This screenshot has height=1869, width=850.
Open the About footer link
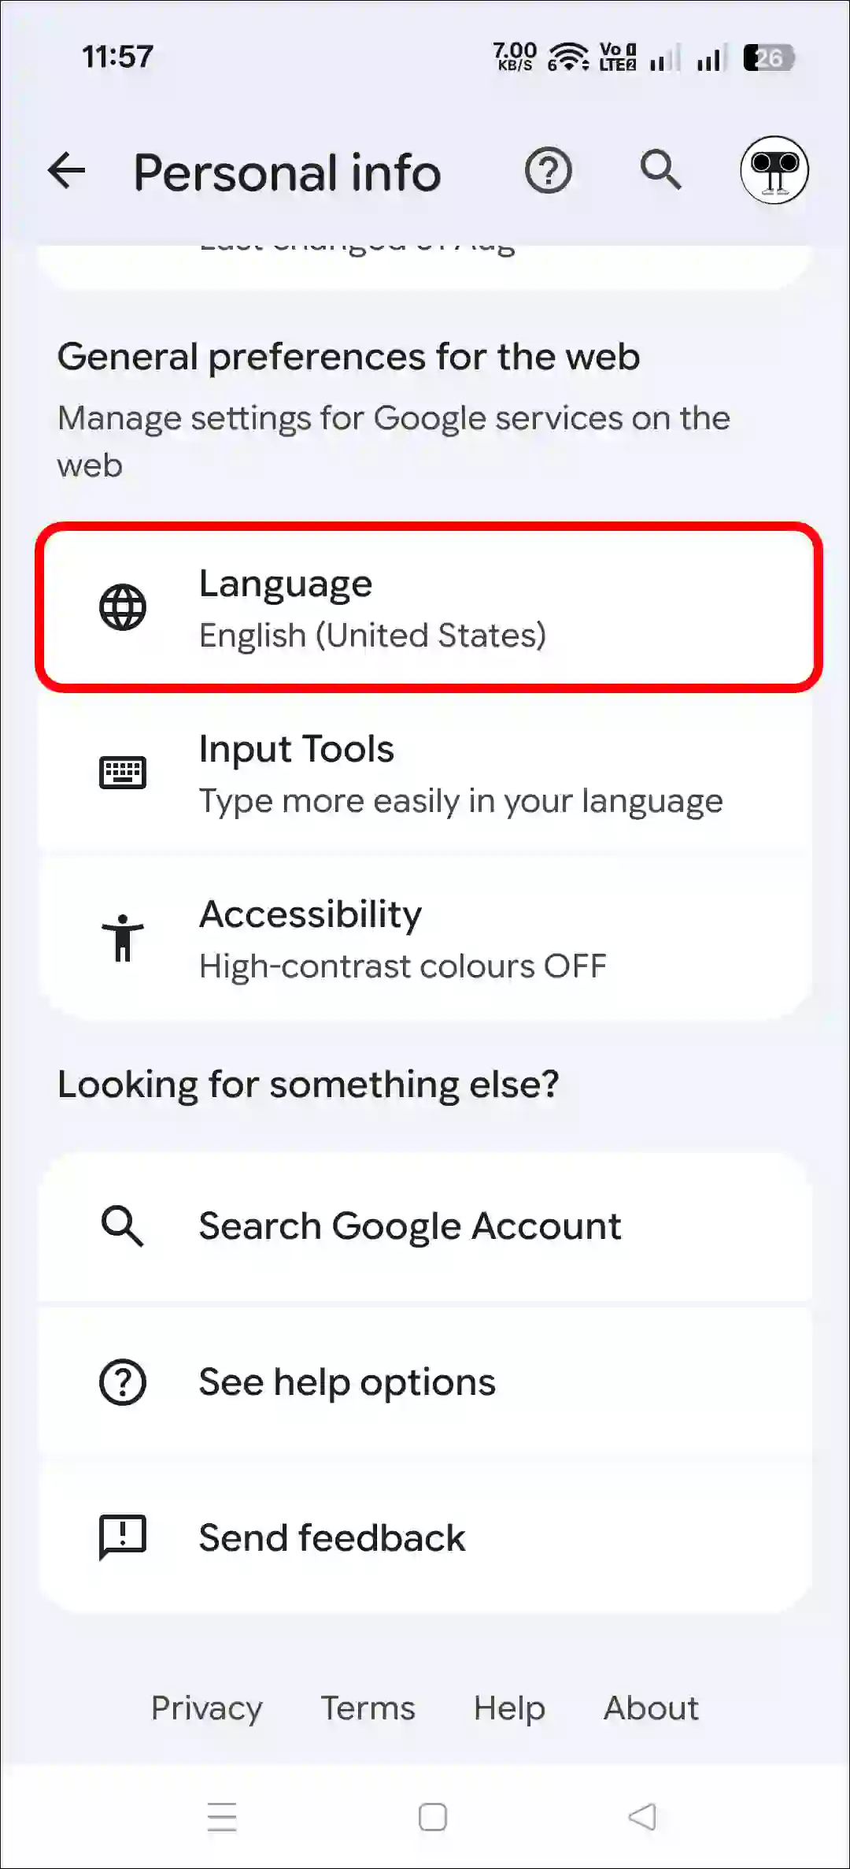click(x=651, y=1708)
